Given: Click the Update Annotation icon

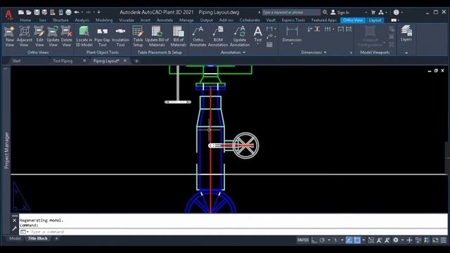Looking at the screenshot, I should (240, 36).
